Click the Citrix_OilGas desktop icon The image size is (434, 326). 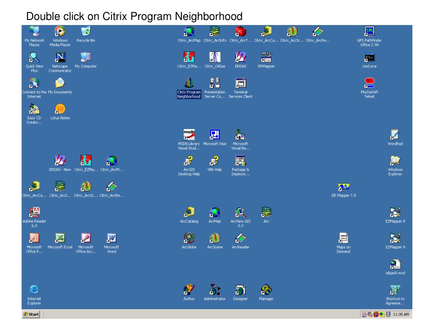215,57
